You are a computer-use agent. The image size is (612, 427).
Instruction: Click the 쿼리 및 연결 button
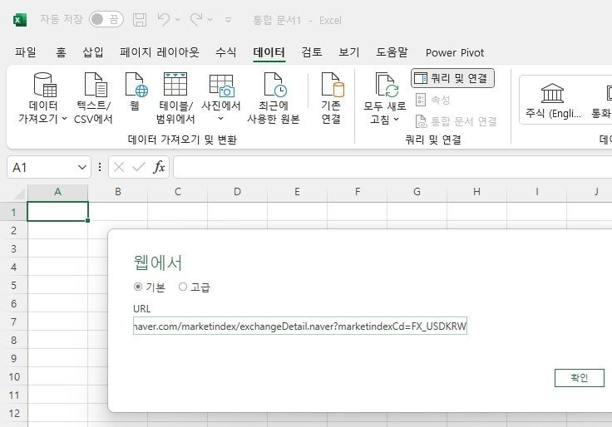tap(452, 78)
